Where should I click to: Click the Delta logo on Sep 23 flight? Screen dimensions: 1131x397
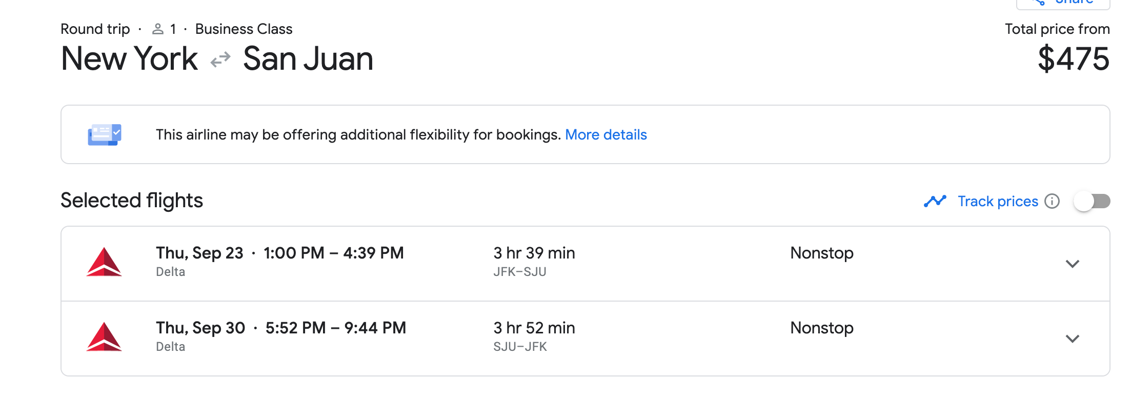(105, 262)
